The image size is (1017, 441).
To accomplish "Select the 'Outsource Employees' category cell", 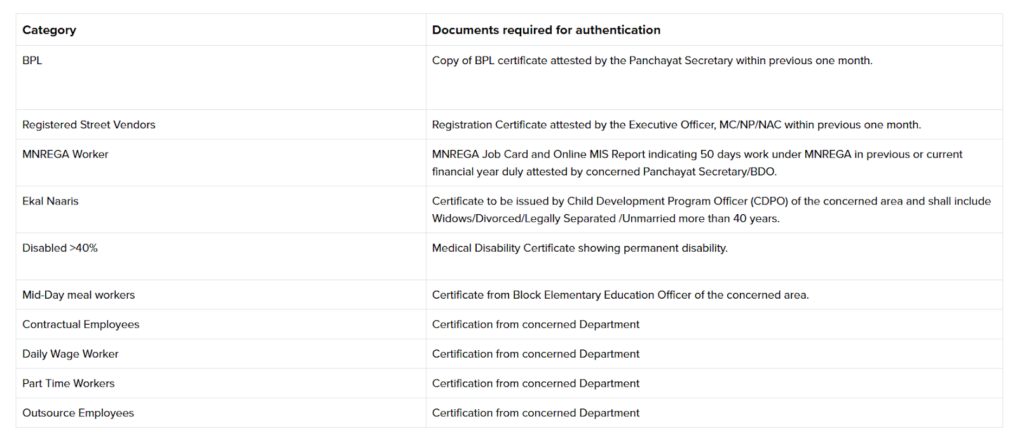I will click(78, 413).
